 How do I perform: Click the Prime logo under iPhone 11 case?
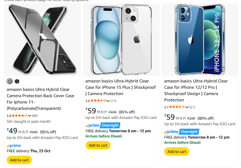[14, 146]
